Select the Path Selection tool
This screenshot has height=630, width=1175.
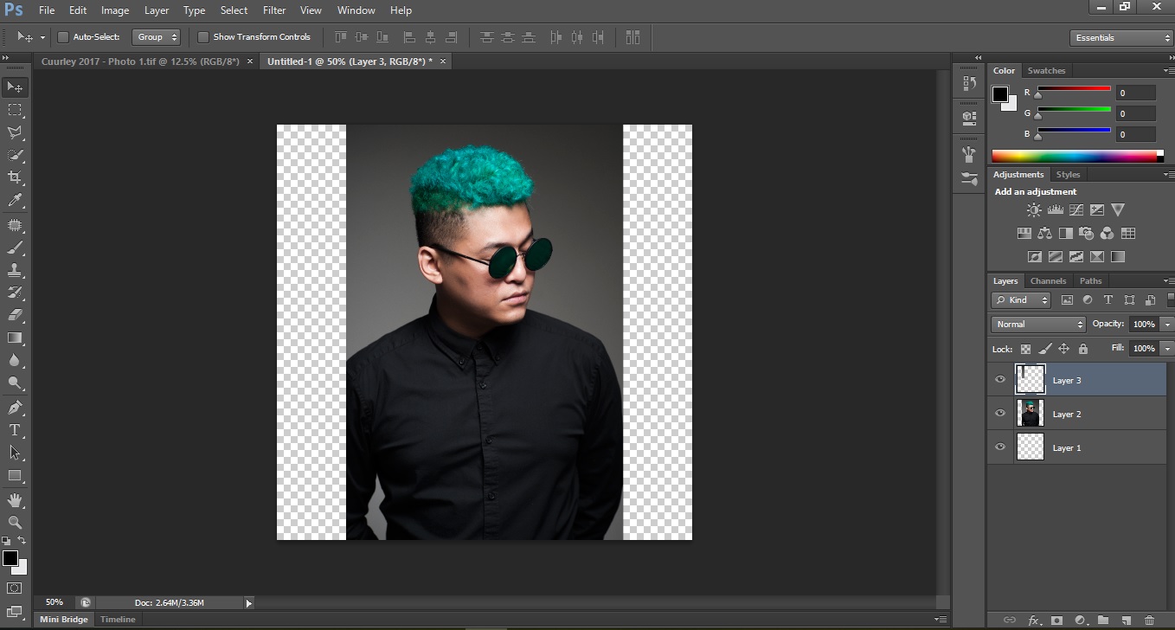point(15,453)
